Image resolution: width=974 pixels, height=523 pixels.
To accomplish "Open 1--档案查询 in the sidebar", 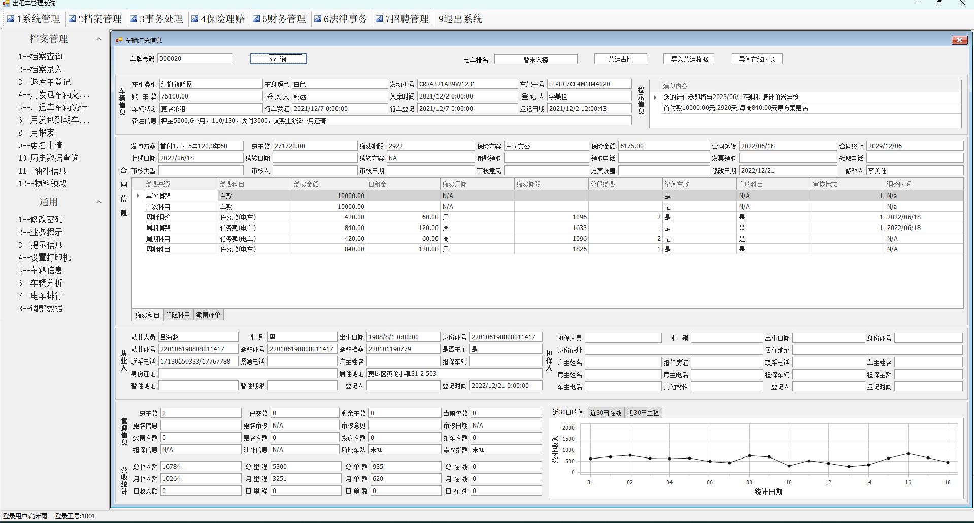I will coord(41,56).
